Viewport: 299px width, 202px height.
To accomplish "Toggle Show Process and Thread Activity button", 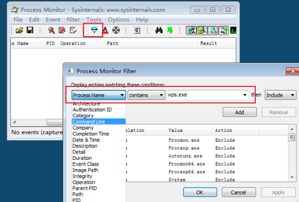I will (224, 30).
